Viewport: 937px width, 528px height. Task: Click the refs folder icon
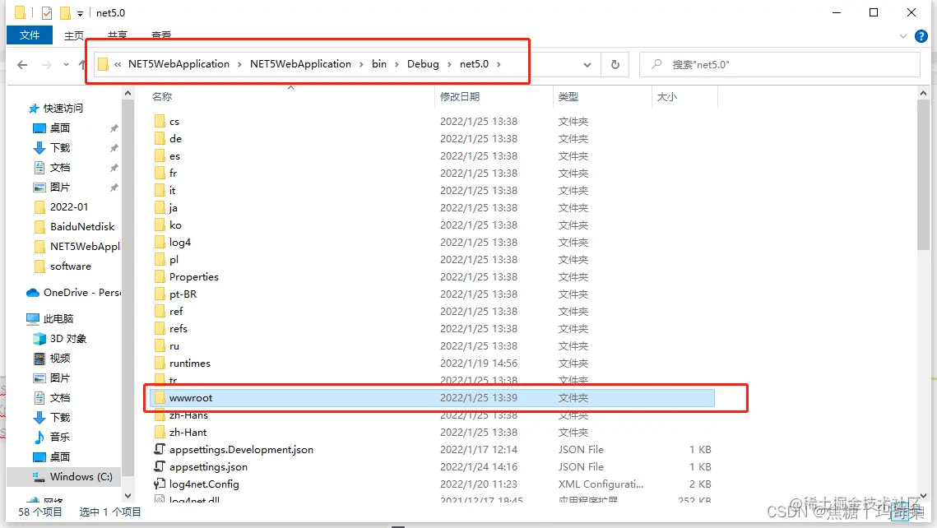click(160, 328)
